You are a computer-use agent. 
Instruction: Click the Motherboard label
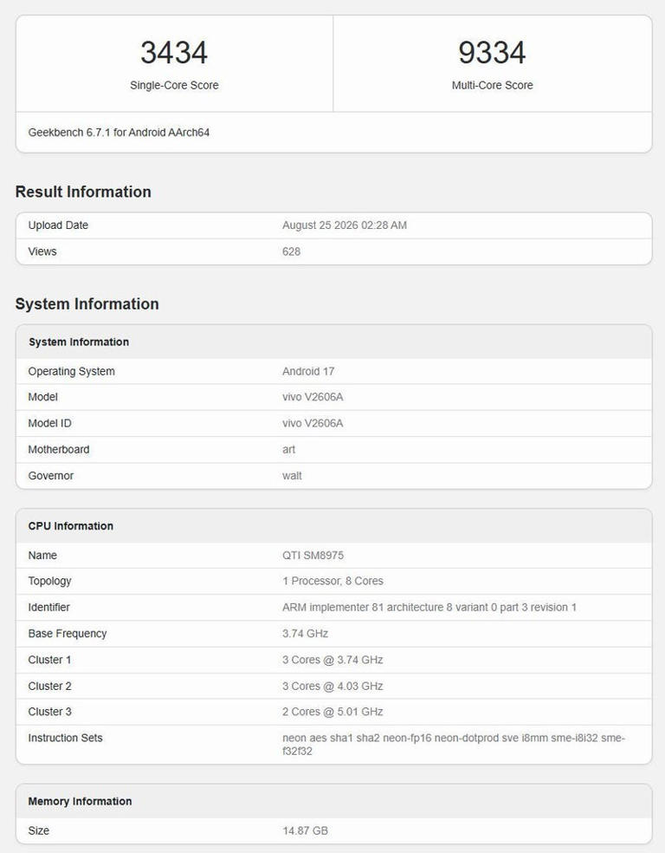[x=59, y=449]
